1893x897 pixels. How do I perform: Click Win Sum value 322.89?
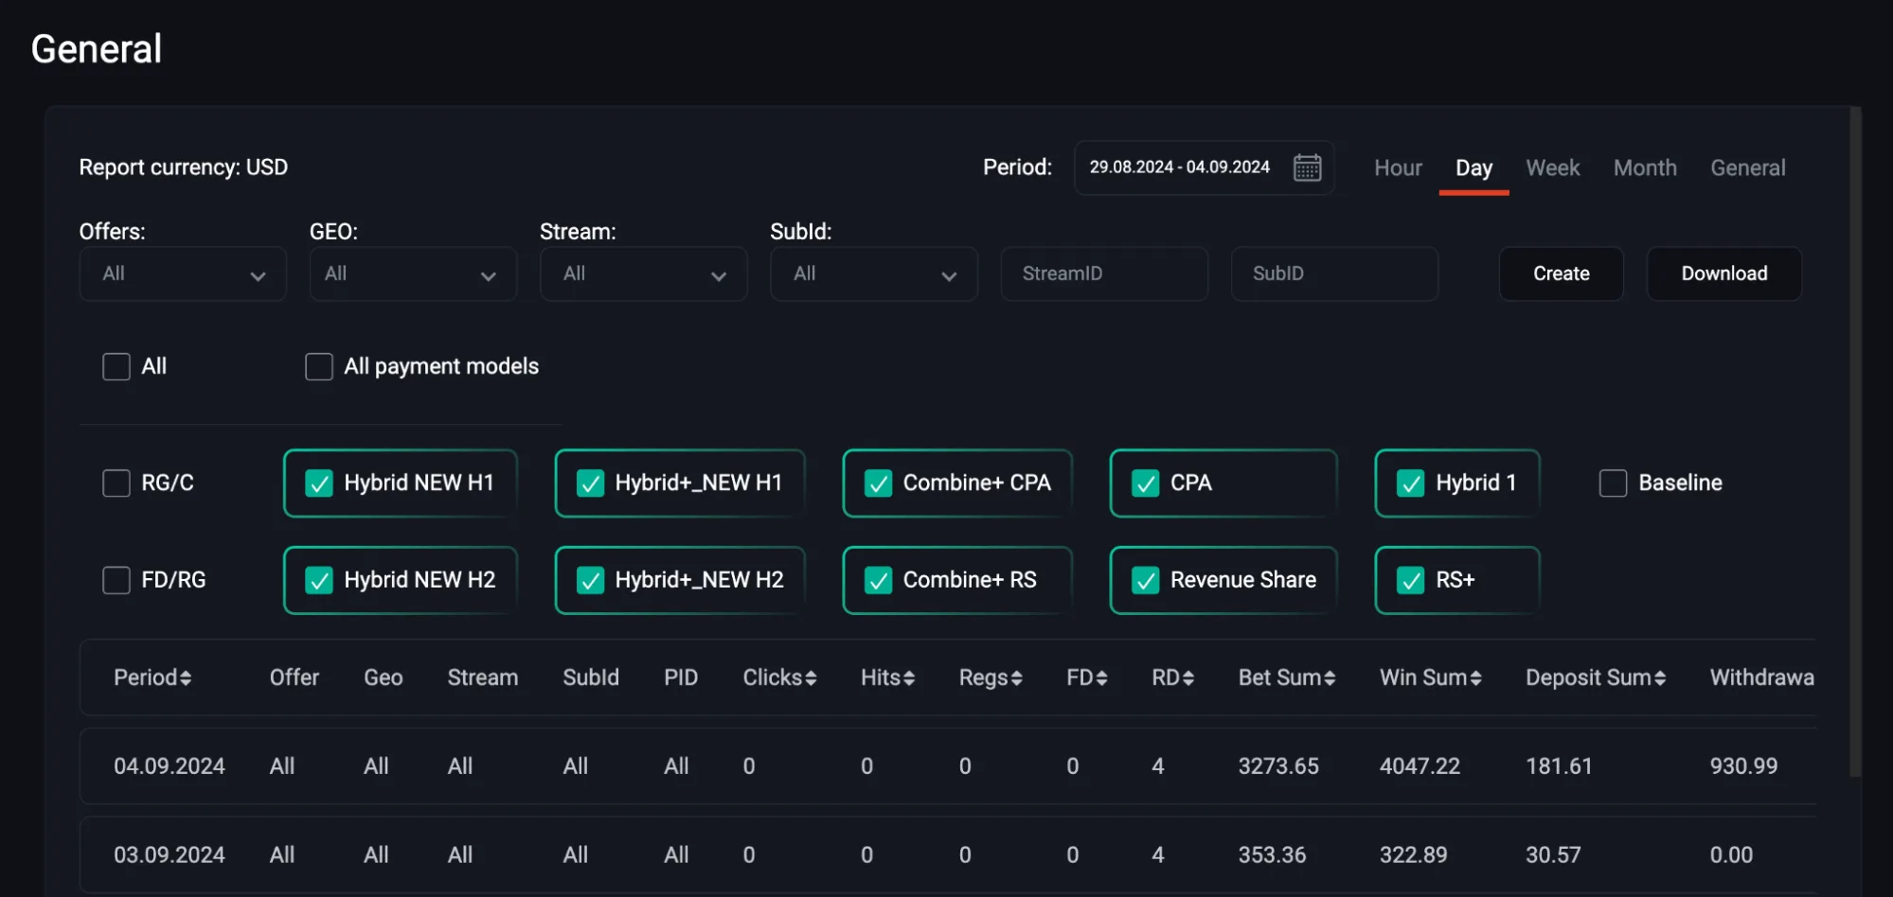click(1413, 854)
